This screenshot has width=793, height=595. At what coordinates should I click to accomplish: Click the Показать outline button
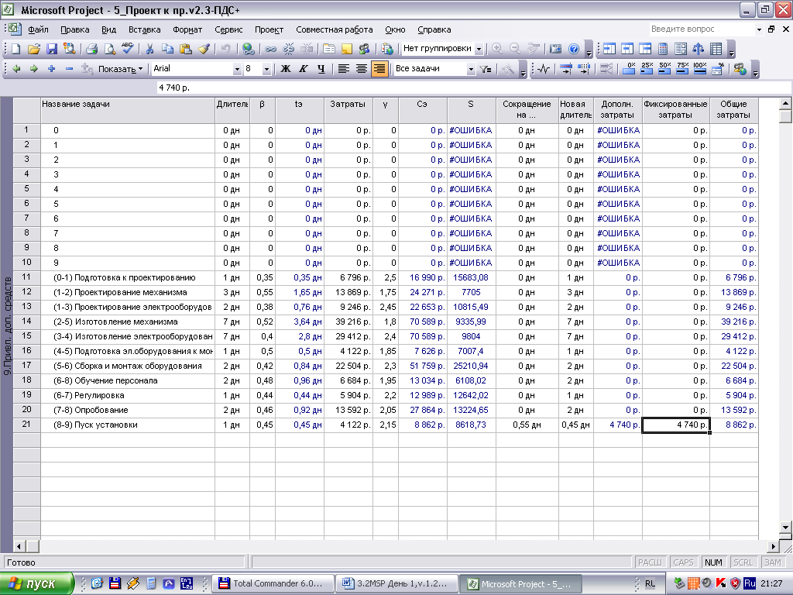(x=120, y=69)
